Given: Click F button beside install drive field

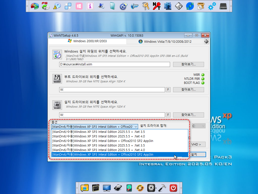Looking at the screenshot, I should click(x=168, y=115).
